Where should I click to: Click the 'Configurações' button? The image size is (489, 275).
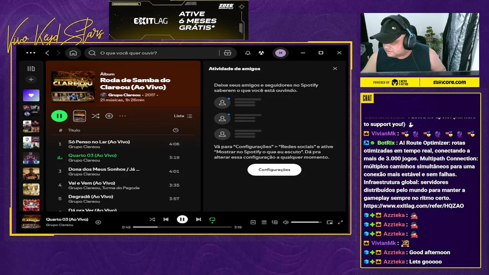274,170
